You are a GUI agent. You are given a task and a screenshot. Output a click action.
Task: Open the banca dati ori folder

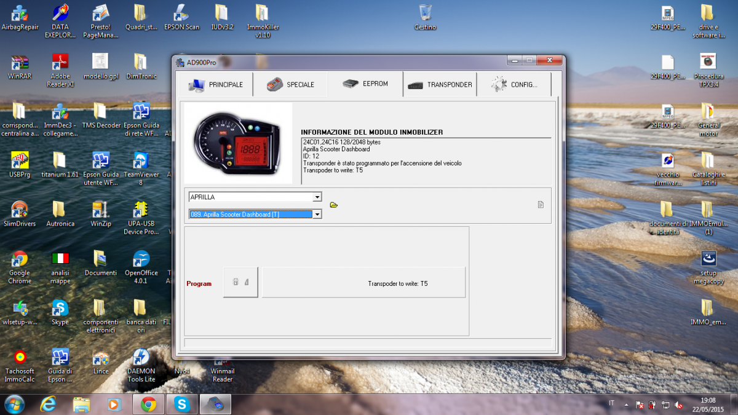(x=141, y=316)
